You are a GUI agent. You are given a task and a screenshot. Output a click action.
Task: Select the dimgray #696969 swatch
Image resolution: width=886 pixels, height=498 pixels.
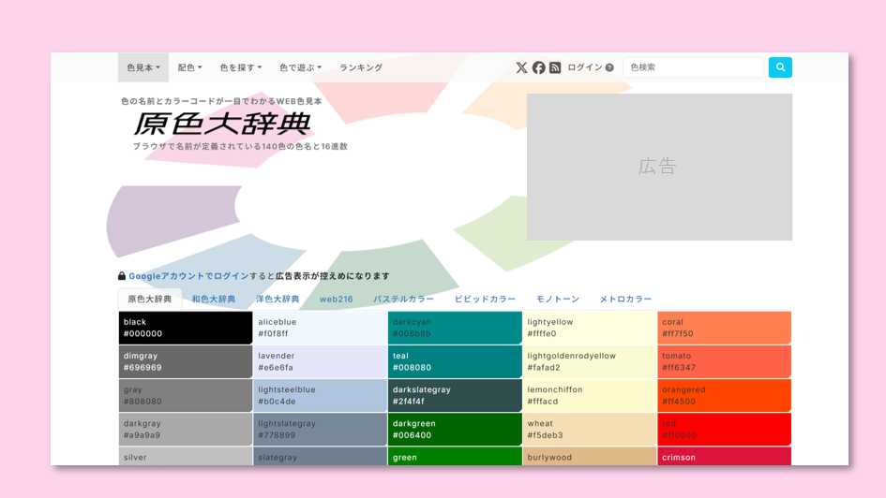186,361
